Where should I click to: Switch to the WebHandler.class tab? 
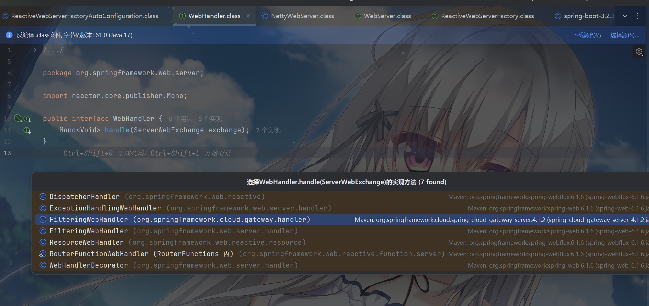pyautogui.click(x=215, y=16)
